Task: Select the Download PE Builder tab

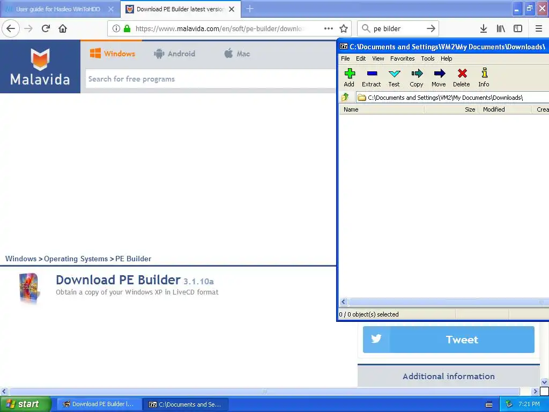Action: coord(180,9)
